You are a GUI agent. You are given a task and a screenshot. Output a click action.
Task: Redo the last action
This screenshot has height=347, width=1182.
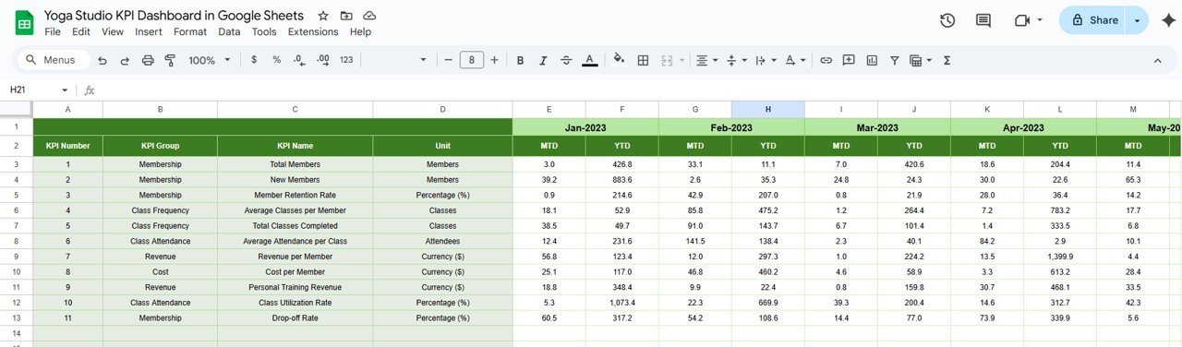pyautogui.click(x=125, y=60)
